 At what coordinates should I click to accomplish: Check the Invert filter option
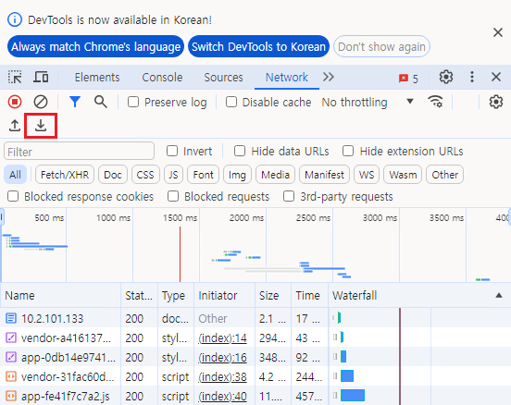[172, 151]
